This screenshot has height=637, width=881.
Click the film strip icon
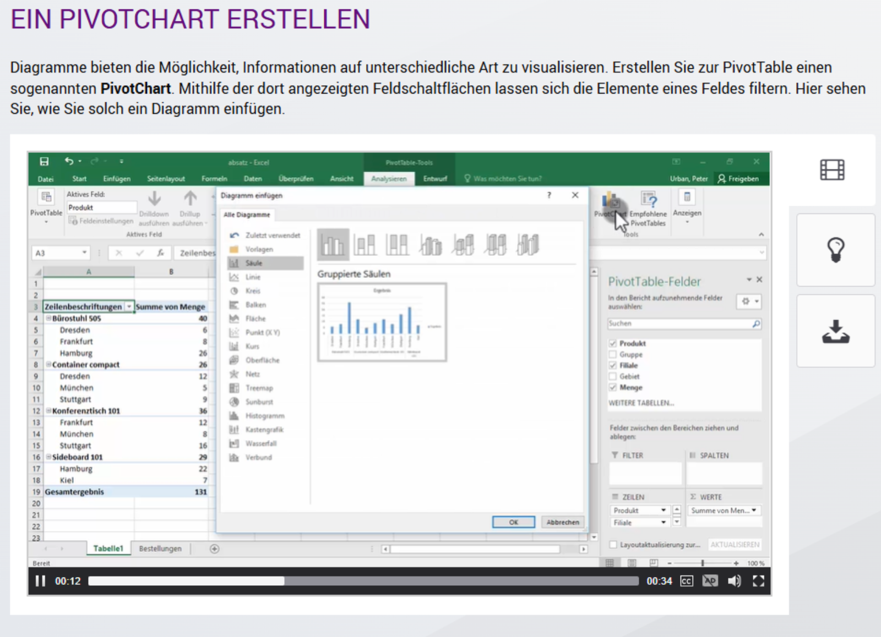pyautogui.click(x=832, y=170)
